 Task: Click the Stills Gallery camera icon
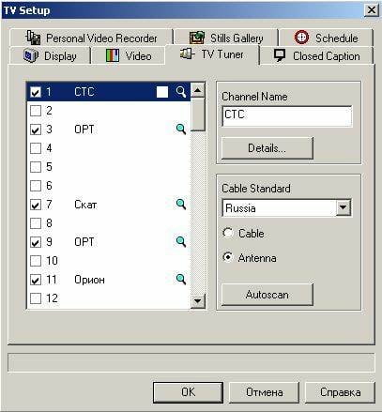197,38
